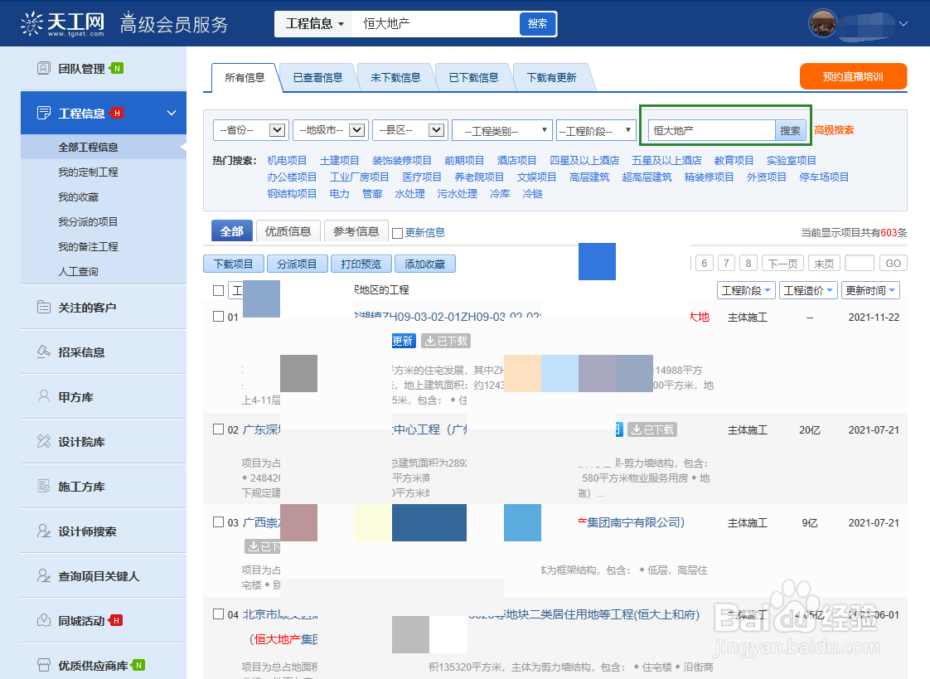Click the 分派项目 button
This screenshot has width=930, height=679.
point(297,264)
